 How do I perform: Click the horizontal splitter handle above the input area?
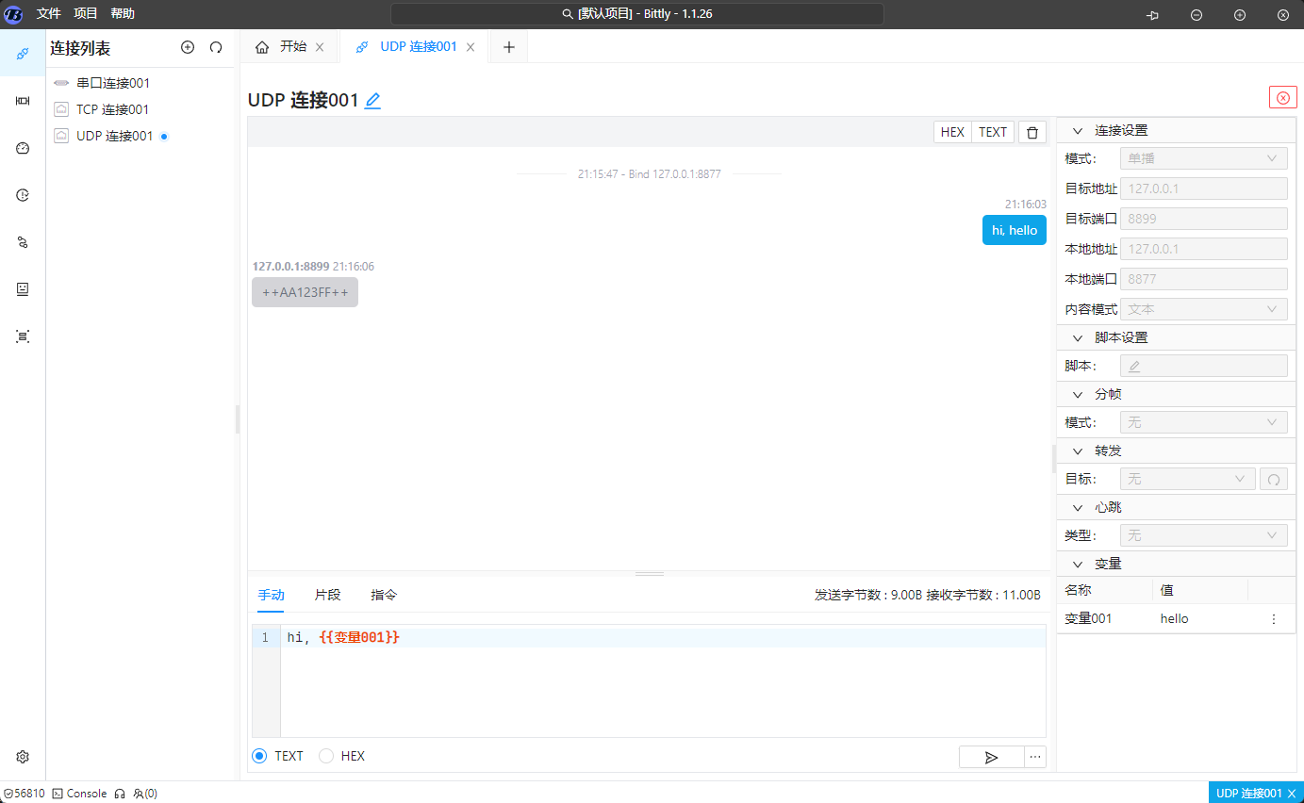click(649, 573)
